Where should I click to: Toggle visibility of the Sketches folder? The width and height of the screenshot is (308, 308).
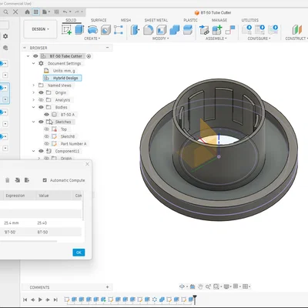41,122
